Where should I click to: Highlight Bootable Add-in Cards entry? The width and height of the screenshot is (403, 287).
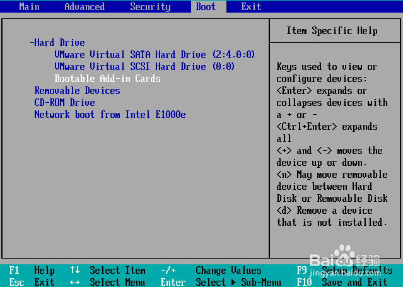tap(107, 78)
